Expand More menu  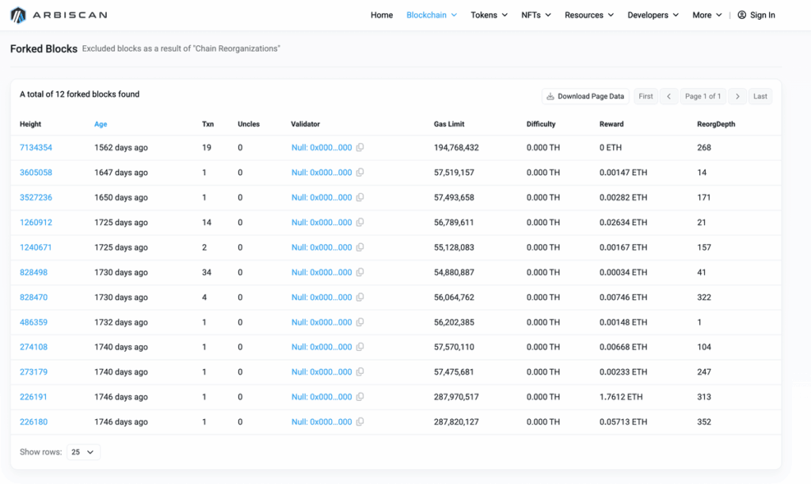pos(707,15)
